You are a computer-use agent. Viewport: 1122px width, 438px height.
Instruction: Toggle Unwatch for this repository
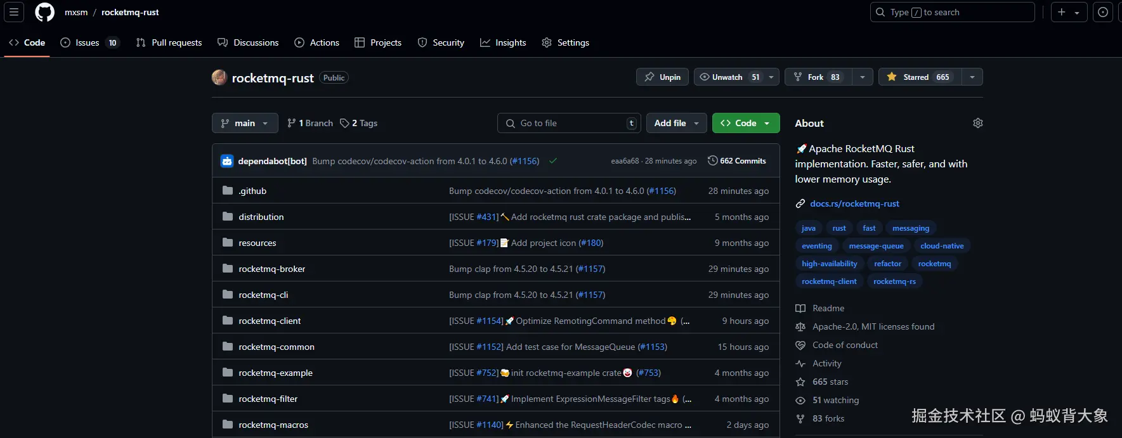tap(728, 77)
